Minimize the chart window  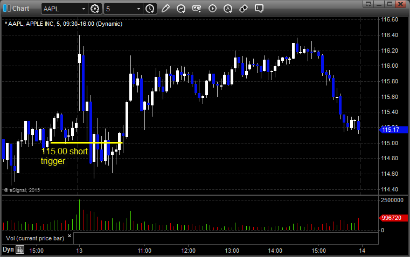click(379, 4)
